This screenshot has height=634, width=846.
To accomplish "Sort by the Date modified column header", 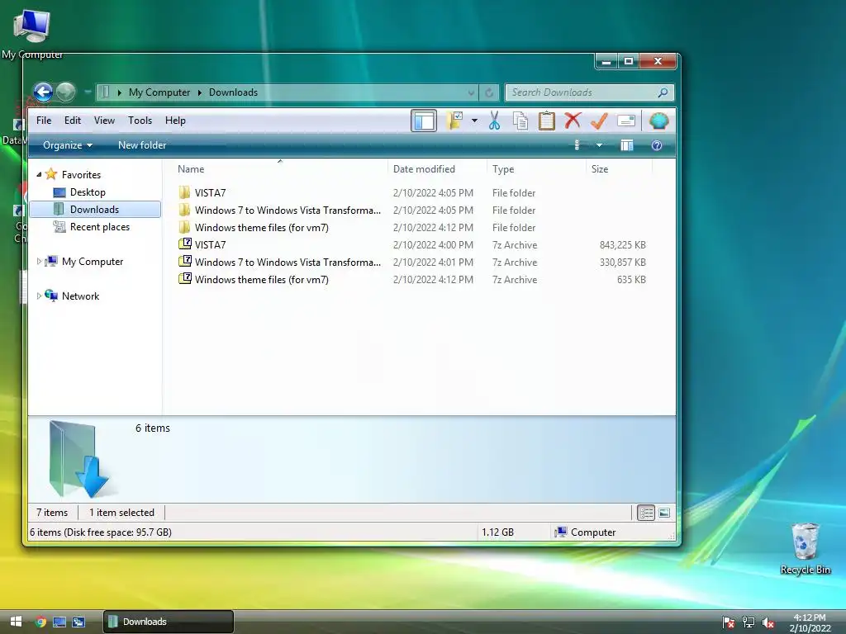I will pos(437,168).
